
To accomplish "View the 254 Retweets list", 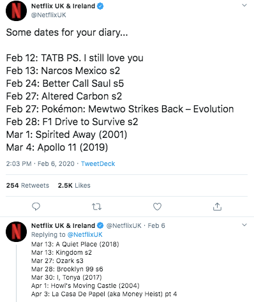I will coord(27,185).
